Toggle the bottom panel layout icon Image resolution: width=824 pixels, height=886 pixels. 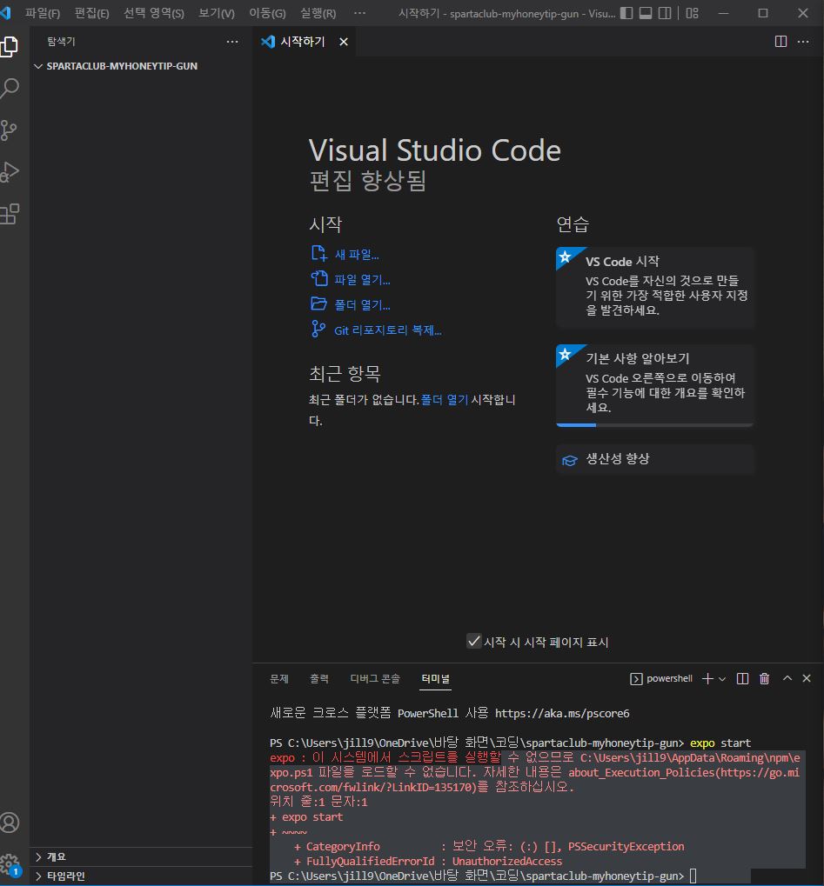click(x=646, y=13)
